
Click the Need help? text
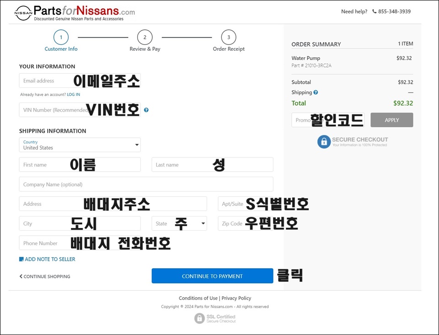pyautogui.click(x=354, y=11)
